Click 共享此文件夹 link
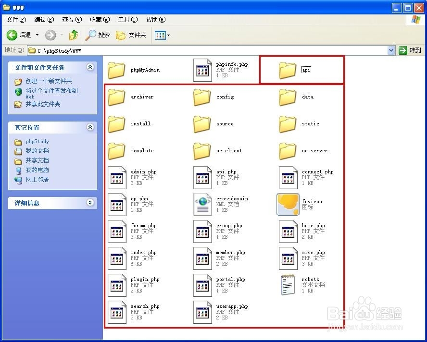Viewport: 427px width, 342px height. 43,104
